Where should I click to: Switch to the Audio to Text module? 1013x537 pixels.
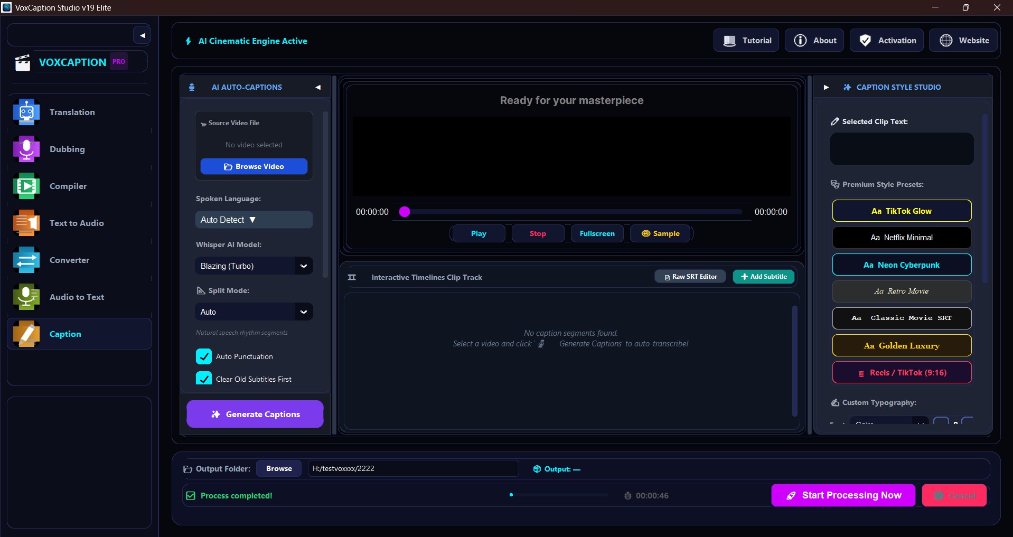[79, 297]
